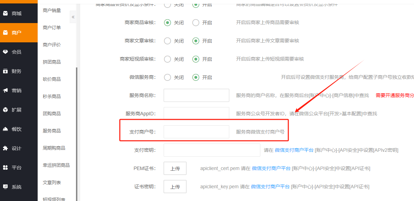
Task: Click the 支付商户号 input field
Action: pyautogui.click(x=196, y=132)
